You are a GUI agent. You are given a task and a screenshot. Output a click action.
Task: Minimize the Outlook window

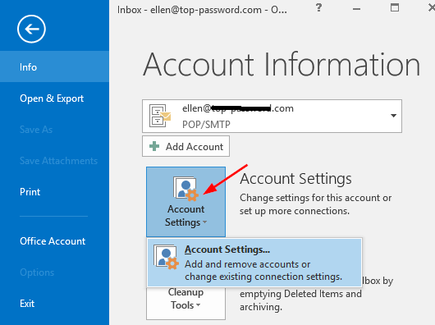coord(356,9)
